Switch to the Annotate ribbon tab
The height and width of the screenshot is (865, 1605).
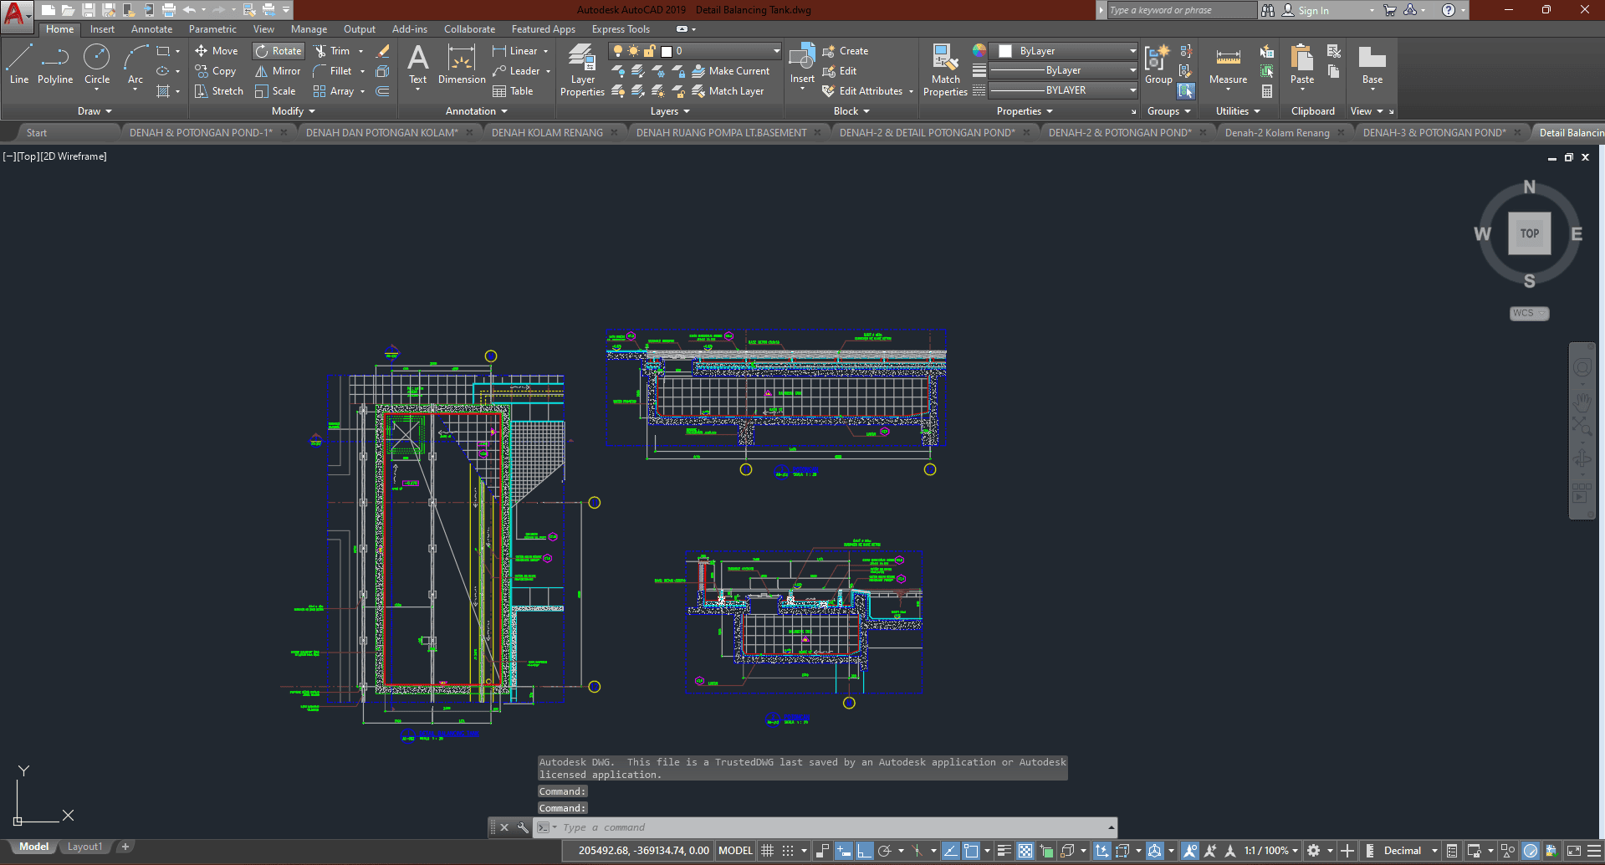point(151,29)
